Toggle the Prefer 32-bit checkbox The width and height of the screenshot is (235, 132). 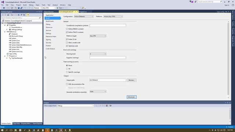tap(67, 39)
